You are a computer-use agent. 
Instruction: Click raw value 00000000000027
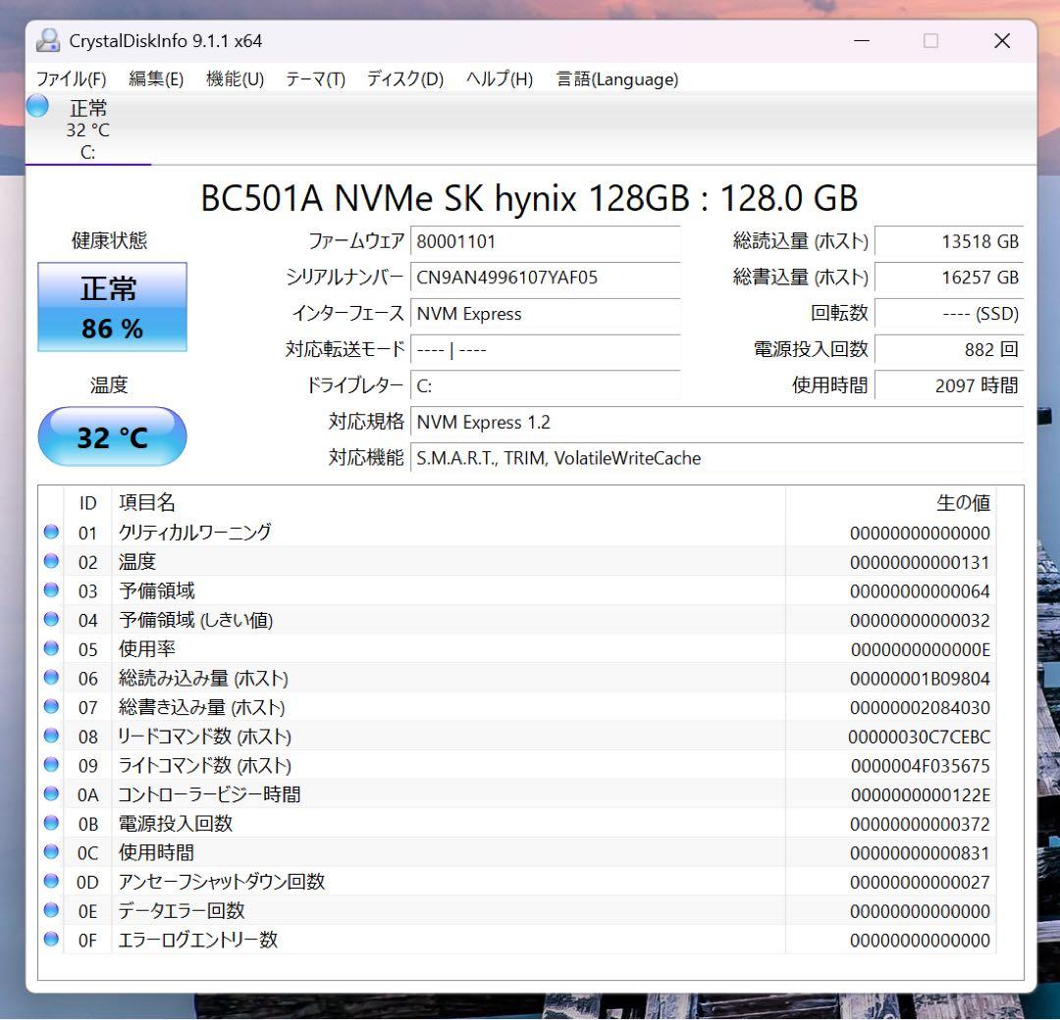[920, 882]
